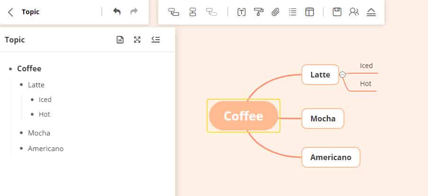428x196 pixels.
Task: Click the greyed-out sibling topic icon
Action: pyautogui.click(x=211, y=12)
